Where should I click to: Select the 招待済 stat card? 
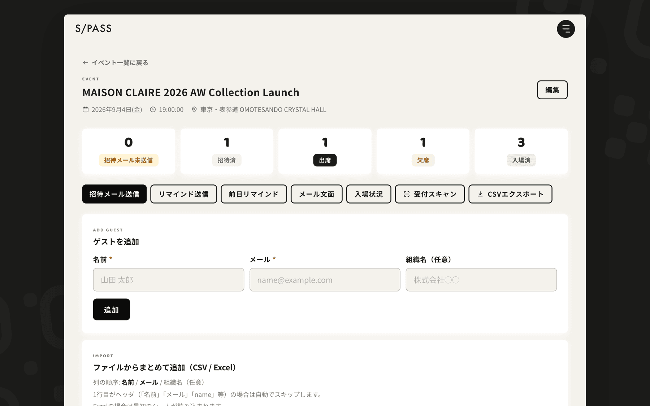(x=227, y=151)
